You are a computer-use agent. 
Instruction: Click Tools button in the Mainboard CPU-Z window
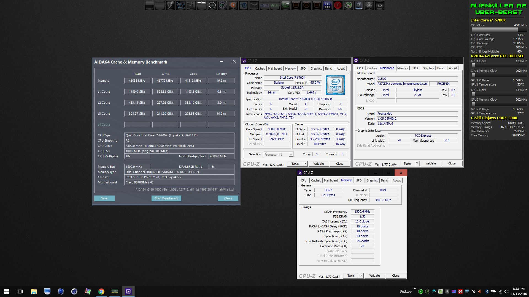[x=407, y=163]
